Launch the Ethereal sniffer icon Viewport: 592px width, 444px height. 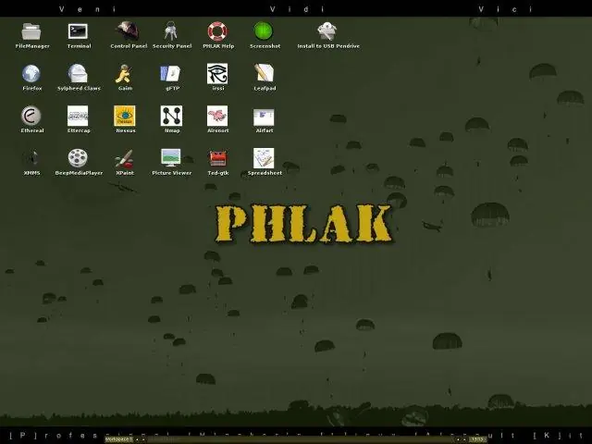coord(31,116)
